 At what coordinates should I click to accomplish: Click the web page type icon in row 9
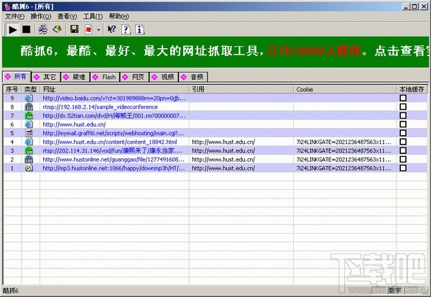pos(29,98)
